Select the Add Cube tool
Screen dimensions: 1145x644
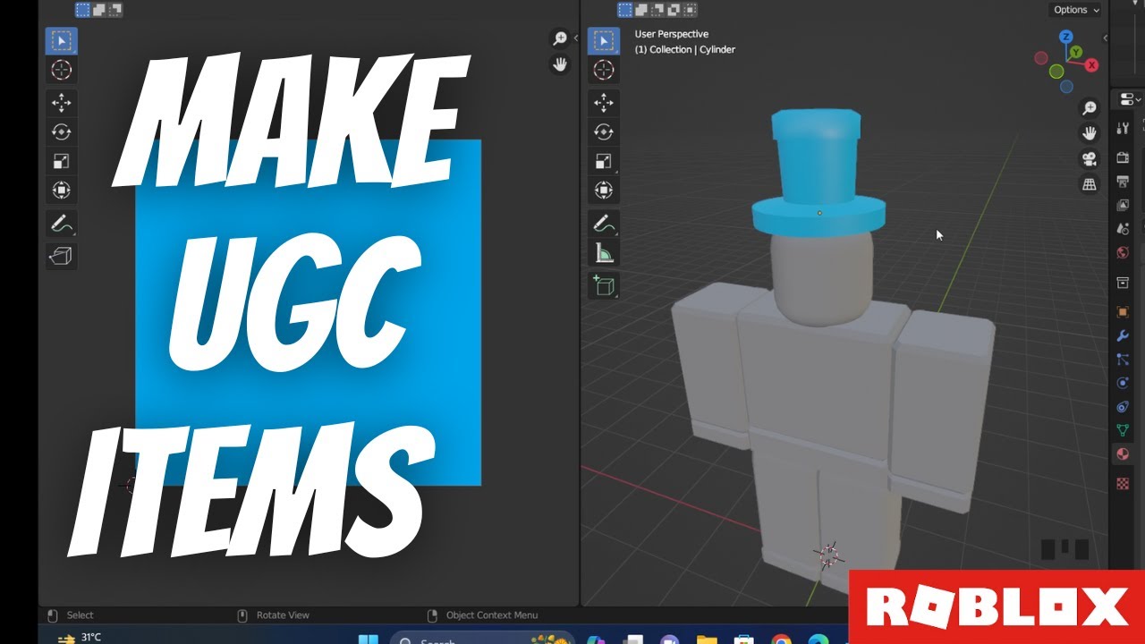604,285
